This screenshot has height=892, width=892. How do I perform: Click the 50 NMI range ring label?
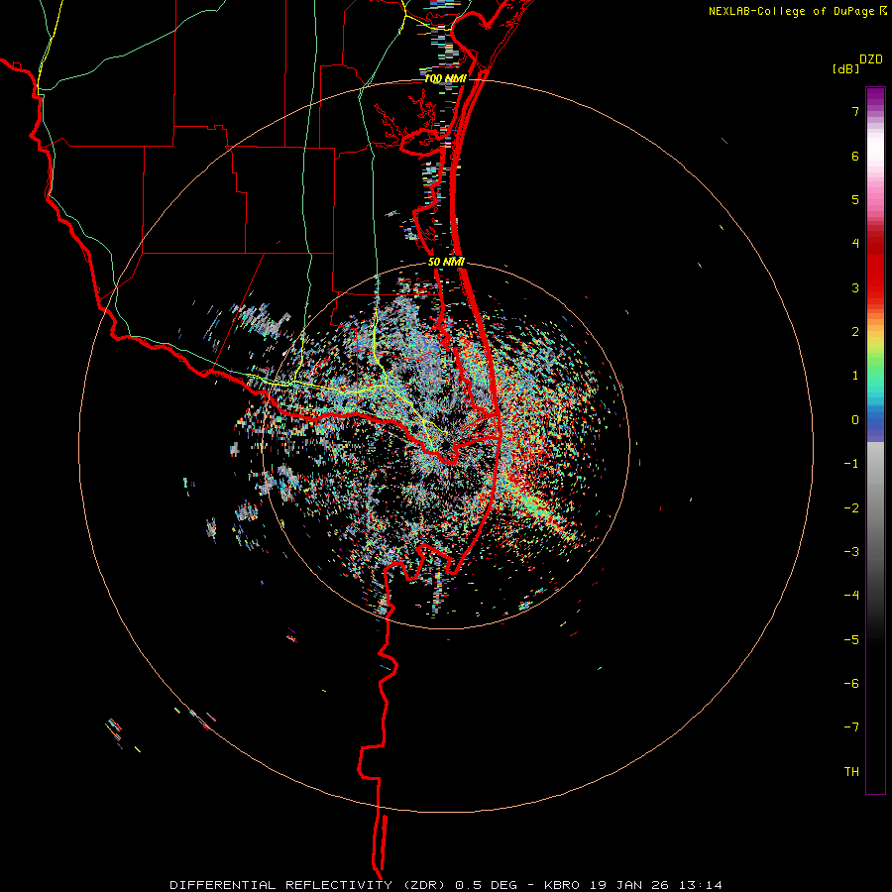[x=447, y=262]
